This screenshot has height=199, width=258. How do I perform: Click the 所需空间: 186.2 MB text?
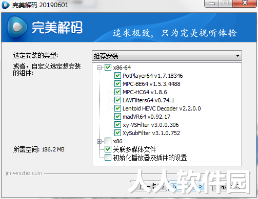pos(39,149)
